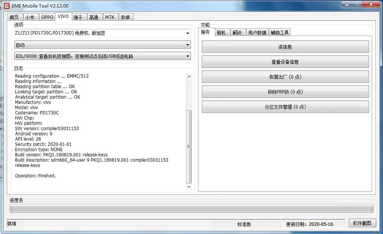Click 'Reading configuration ... EMMC/512' log line
This screenshot has height=234, width=383.
click(x=52, y=76)
